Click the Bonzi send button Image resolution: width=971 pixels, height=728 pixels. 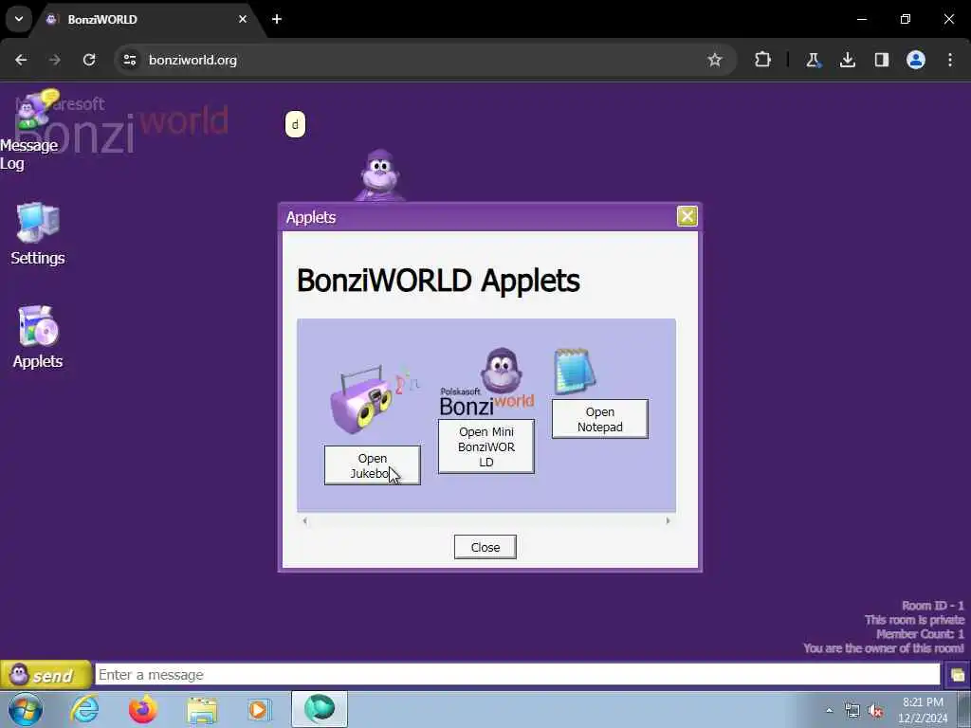pyautogui.click(x=46, y=675)
